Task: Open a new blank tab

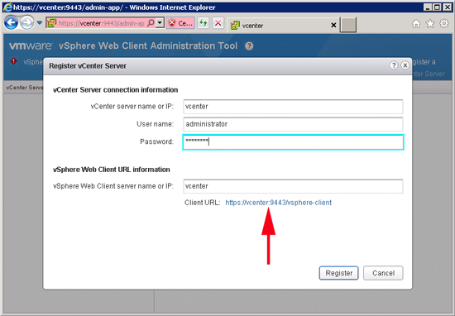Action: click(348, 26)
